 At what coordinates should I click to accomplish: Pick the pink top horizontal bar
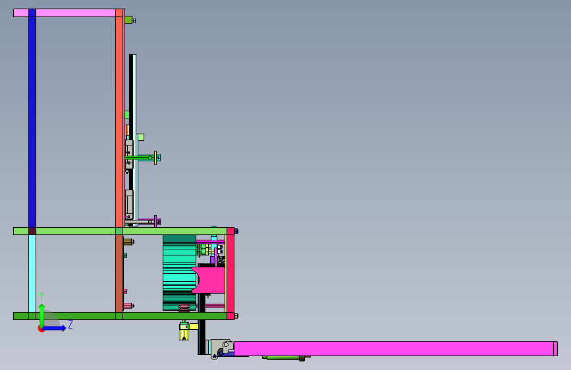tap(68, 13)
